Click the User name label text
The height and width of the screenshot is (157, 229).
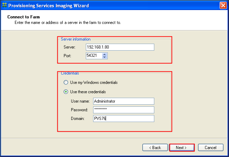80,101
